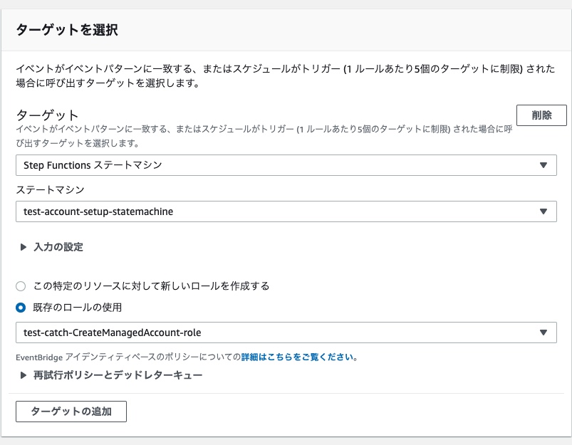Image resolution: width=572 pixels, height=445 pixels.
Task: Click the ▼ arrow on the ステートマシン field
Action: [544, 211]
